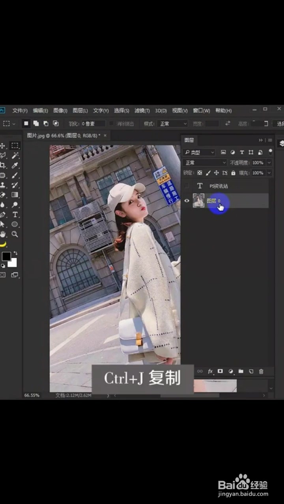This screenshot has height=504, width=284.
Task: Add a layer mask
Action: coord(220,371)
